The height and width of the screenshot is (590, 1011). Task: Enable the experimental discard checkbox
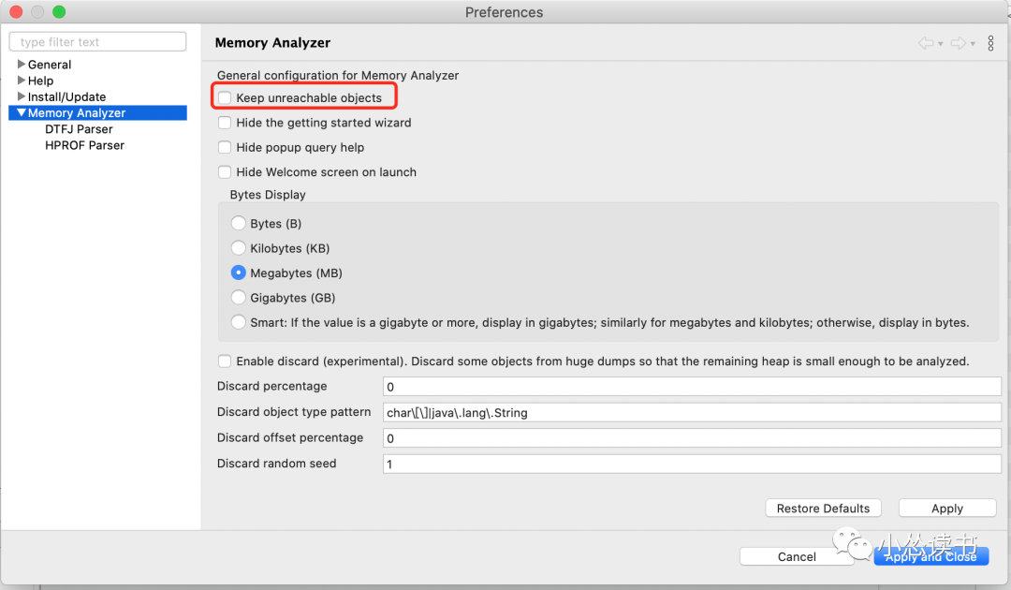pos(225,361)
